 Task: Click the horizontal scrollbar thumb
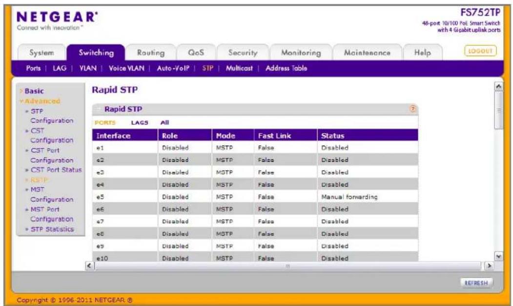click(288, 266)
